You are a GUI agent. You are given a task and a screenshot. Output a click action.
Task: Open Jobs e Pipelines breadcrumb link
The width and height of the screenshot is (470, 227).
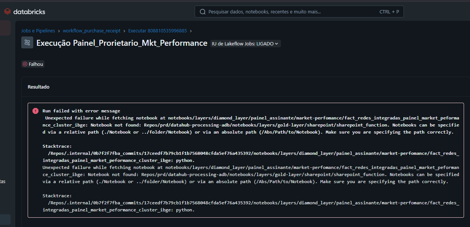(38, 31)
